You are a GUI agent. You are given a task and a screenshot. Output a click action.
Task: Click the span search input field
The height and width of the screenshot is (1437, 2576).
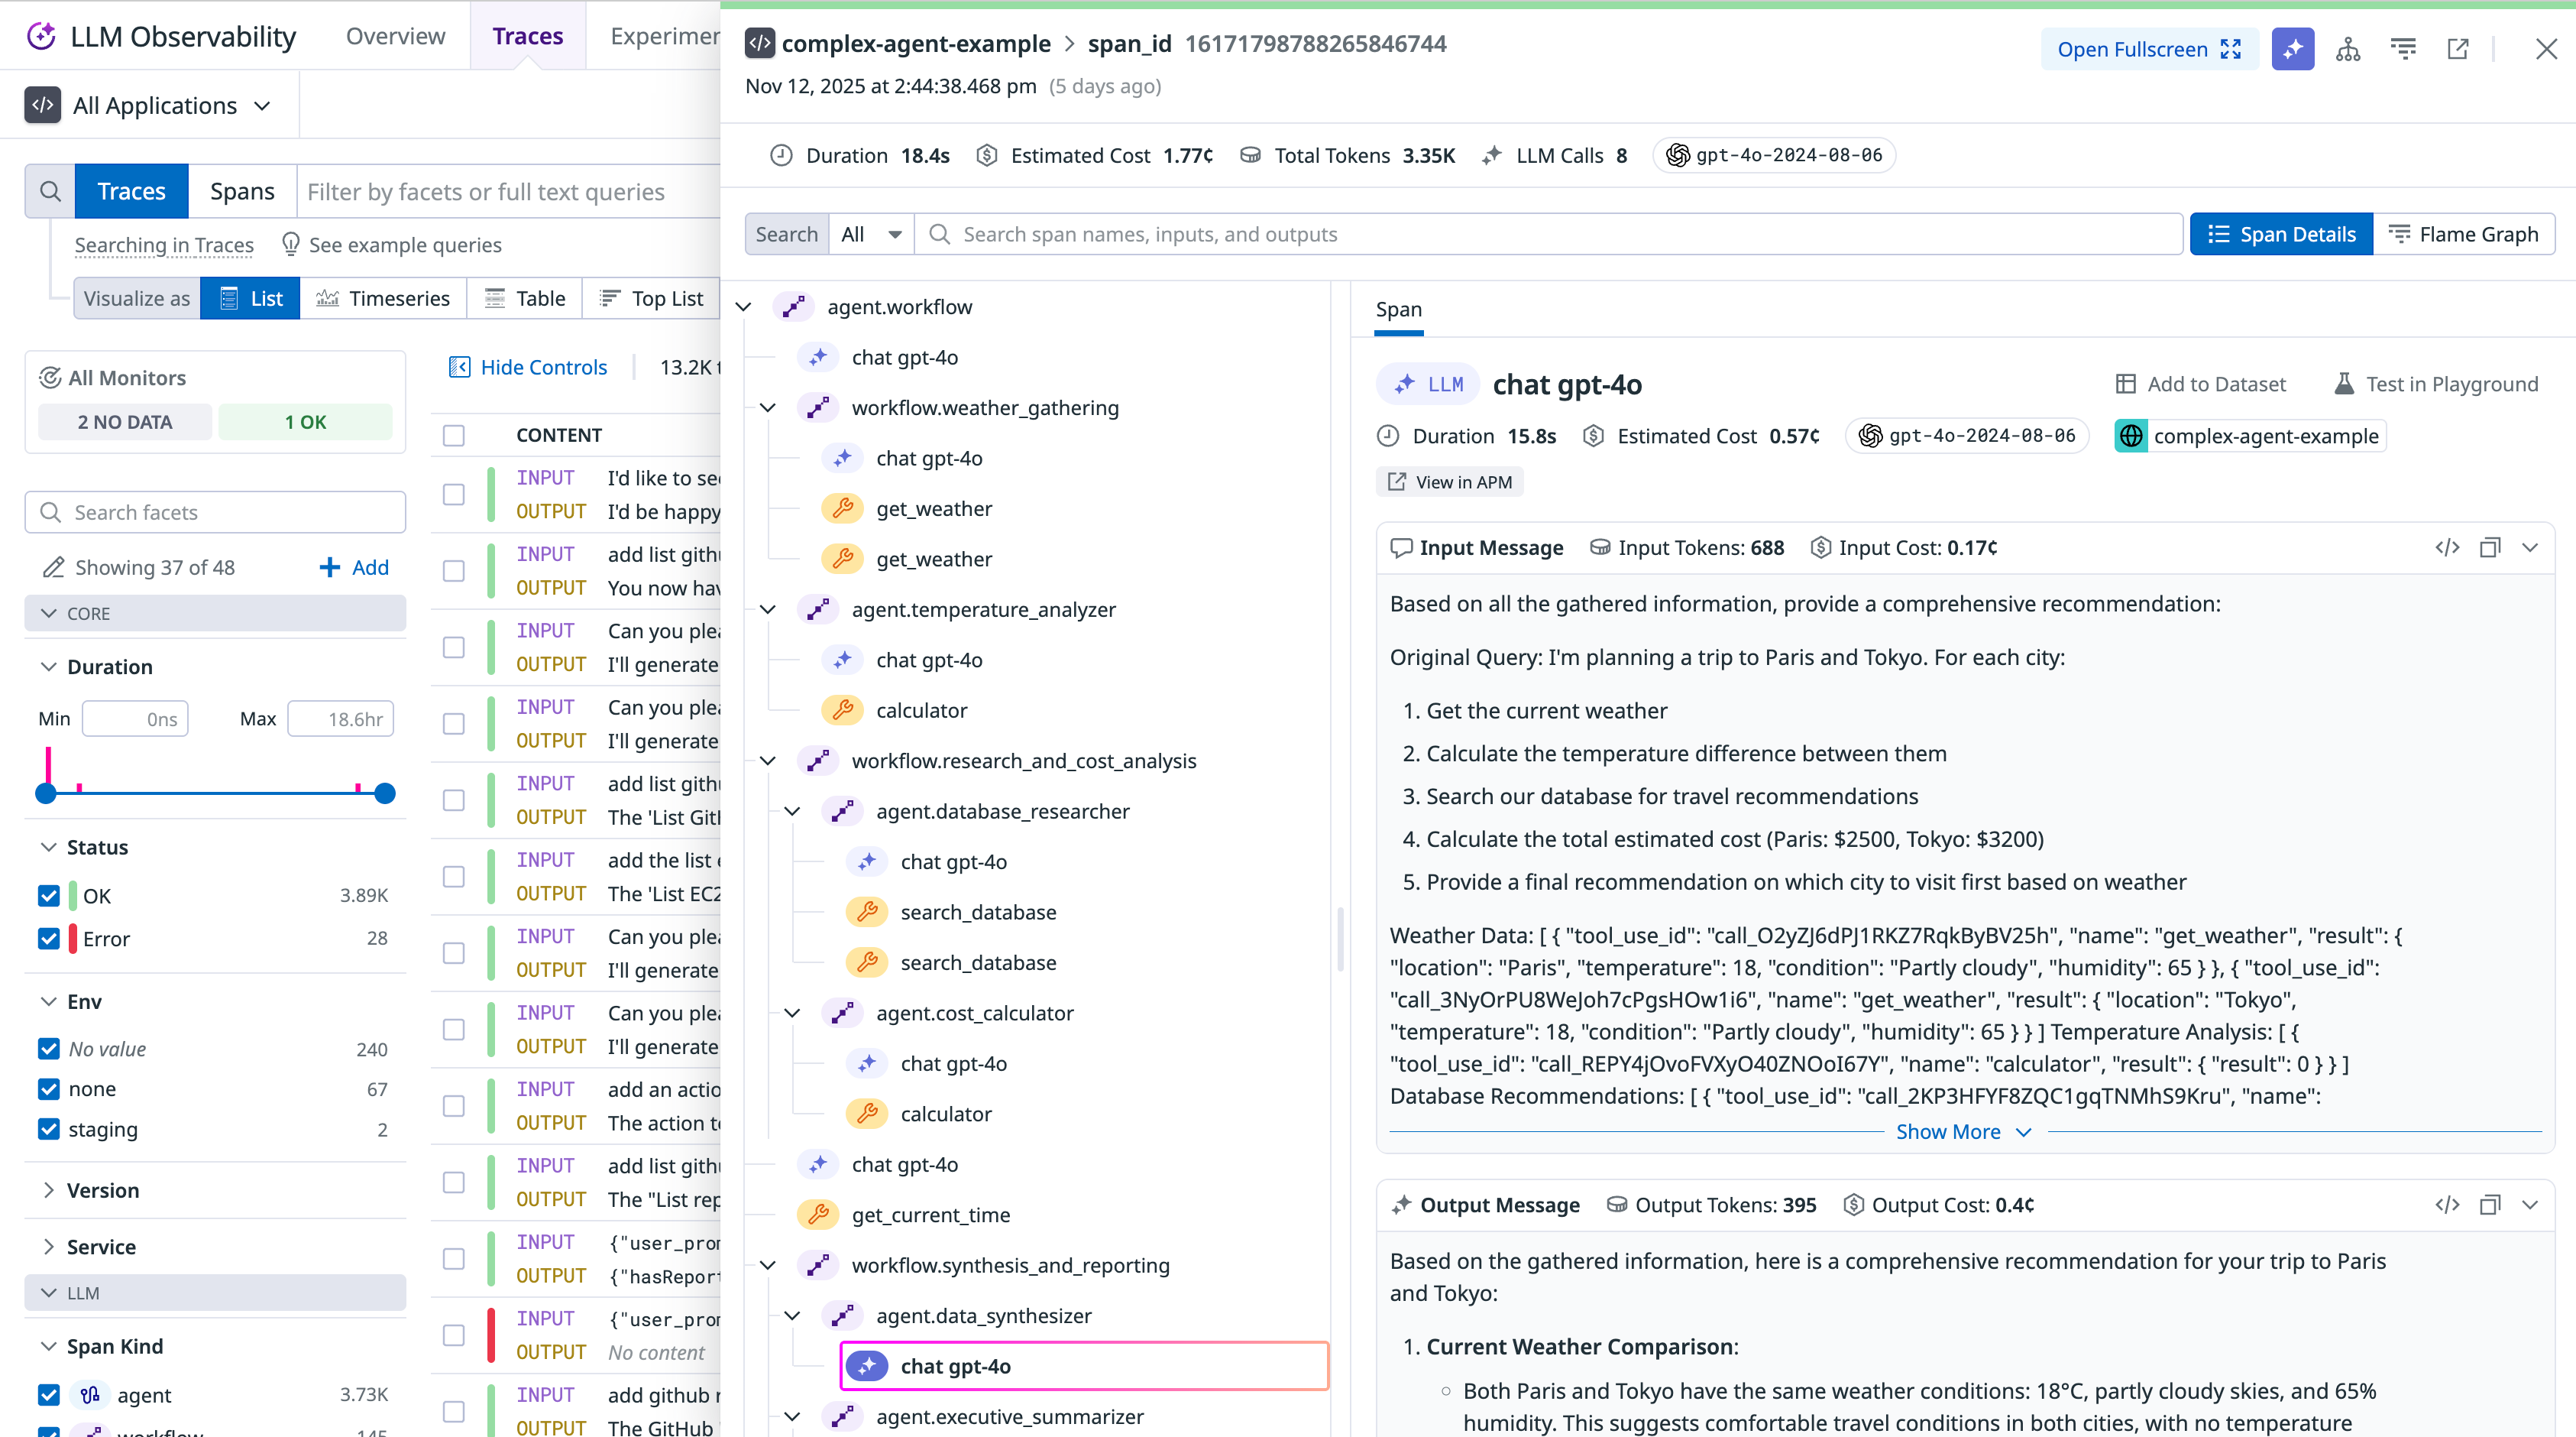(1400, 234)
